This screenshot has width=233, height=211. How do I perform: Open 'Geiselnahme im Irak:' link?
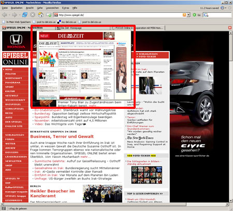point(49,168)
